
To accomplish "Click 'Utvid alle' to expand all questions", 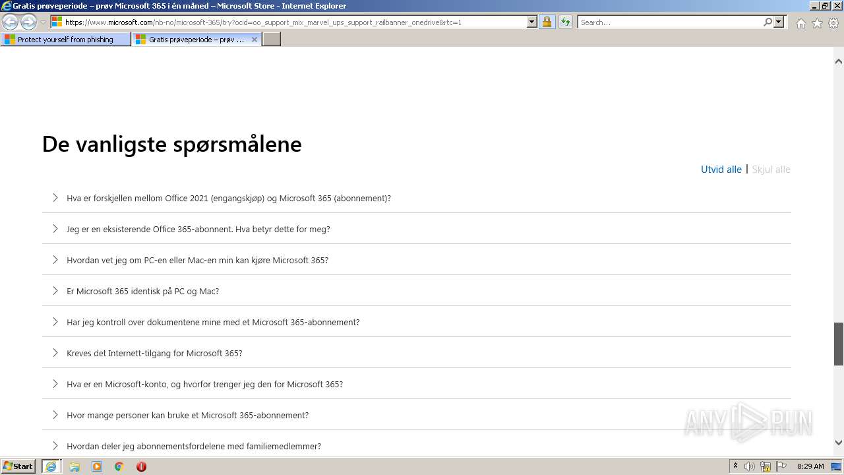I will [x=721, y=170].
